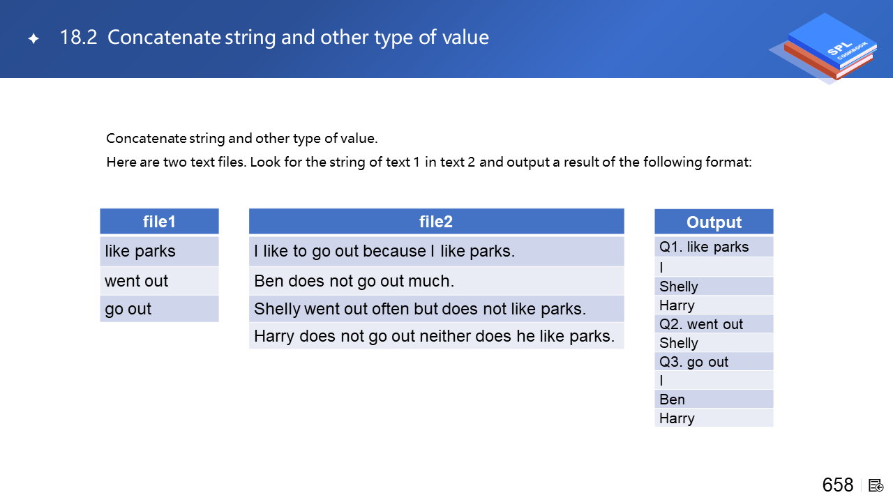Click the 'Harry does not go out' sentence row

point(436,336)
